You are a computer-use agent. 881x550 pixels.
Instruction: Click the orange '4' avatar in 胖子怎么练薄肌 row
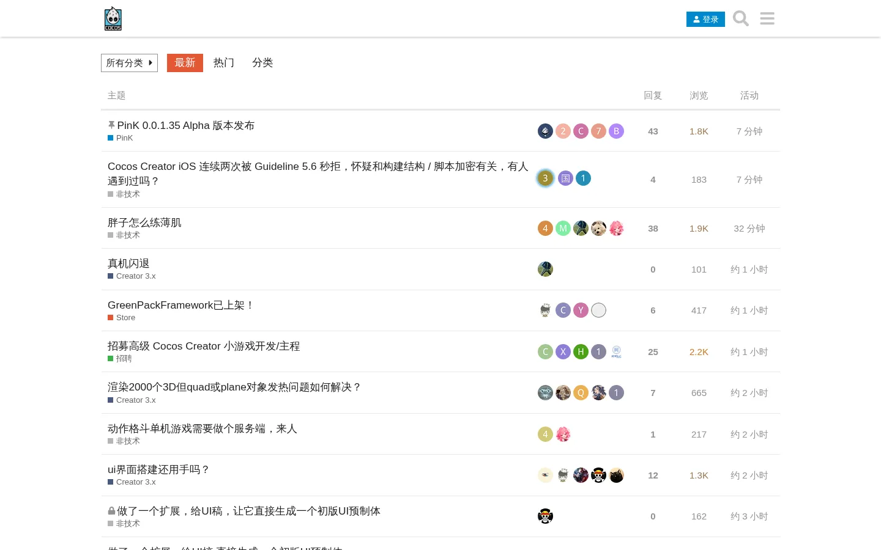click(x=545, y=228)
